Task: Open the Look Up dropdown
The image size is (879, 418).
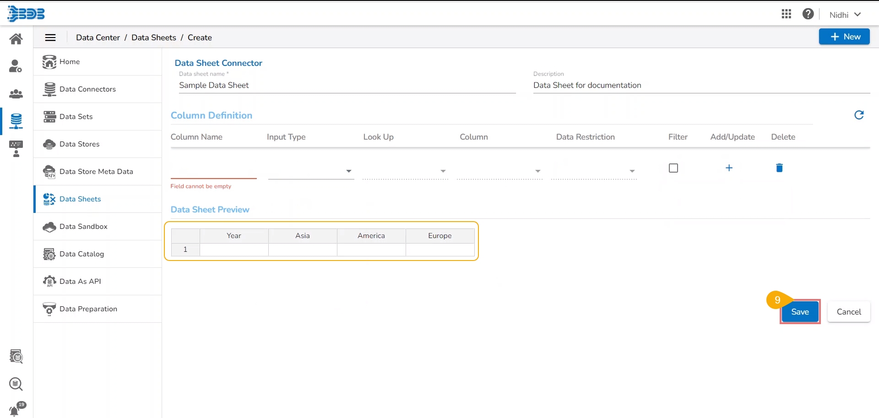Action: tap(405, 171)
